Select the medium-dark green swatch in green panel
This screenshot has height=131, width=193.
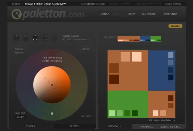127,113
